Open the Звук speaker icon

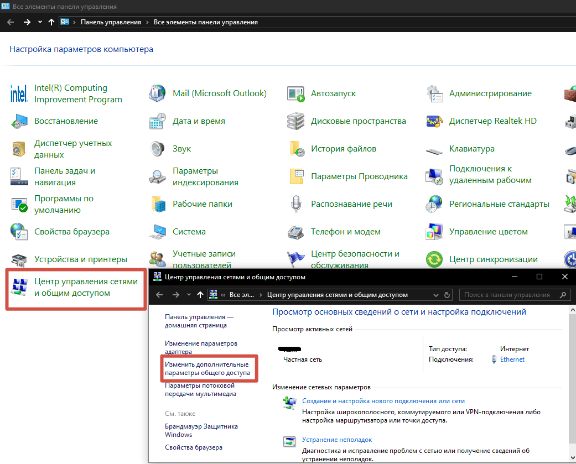click(157, 149)
